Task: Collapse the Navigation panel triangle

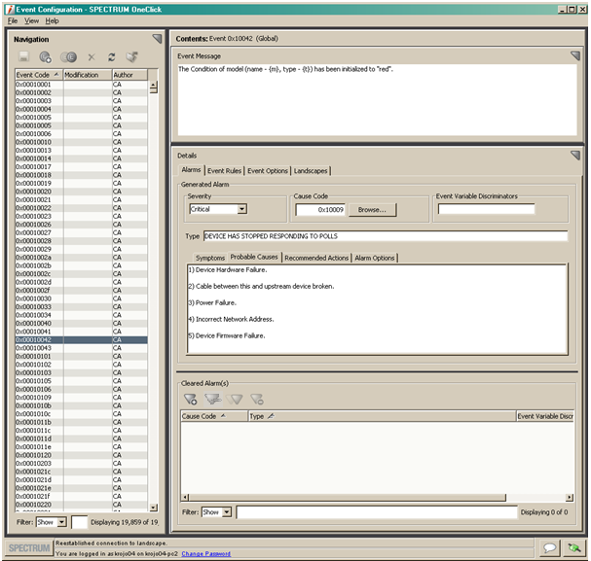Action: [157, 39]
